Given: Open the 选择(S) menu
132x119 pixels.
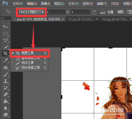Looking at the screenshot, I should (88, 4).
